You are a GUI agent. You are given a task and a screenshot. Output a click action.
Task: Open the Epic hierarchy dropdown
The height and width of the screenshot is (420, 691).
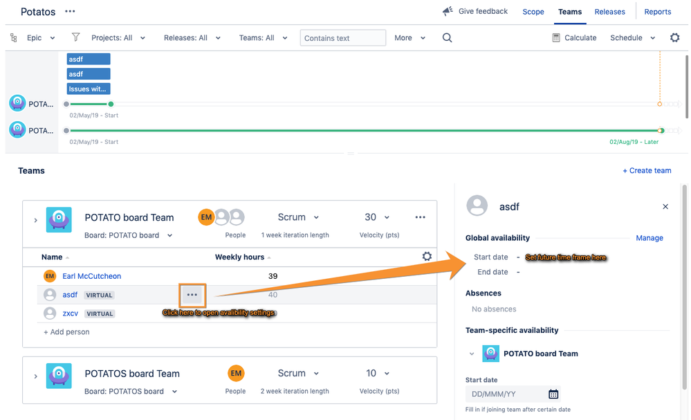click(41, 38)
